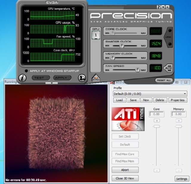
Task: Click the 'No errors for' status text
Action: coord(26,180)
